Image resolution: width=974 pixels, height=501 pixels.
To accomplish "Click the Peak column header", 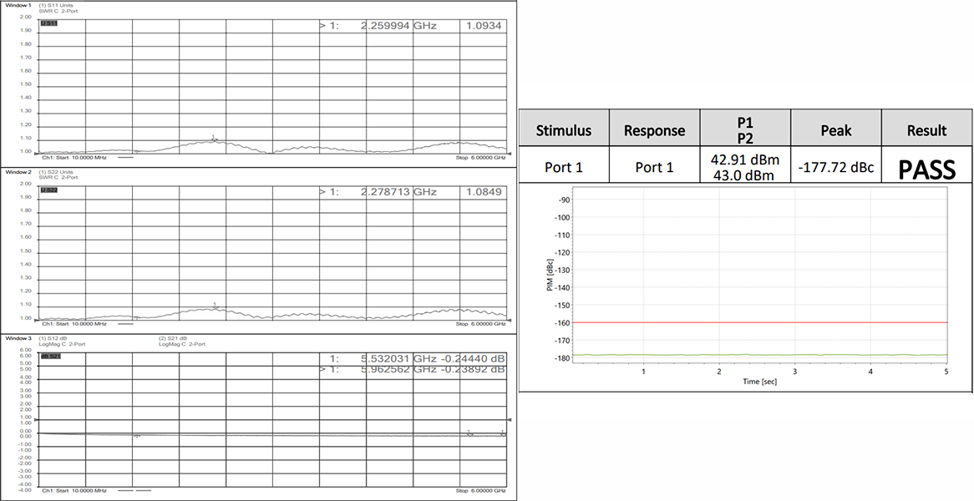I will (835, 130).
